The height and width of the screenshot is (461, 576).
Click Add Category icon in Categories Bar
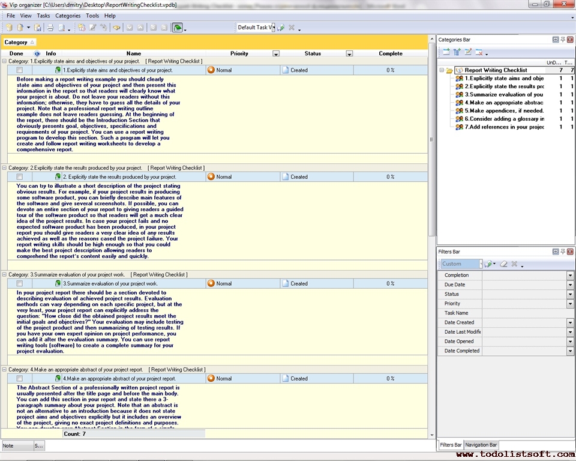click(446, 53)
